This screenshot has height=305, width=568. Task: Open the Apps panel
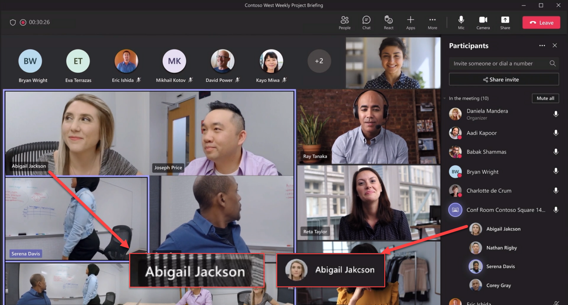[x=410, y=22]
